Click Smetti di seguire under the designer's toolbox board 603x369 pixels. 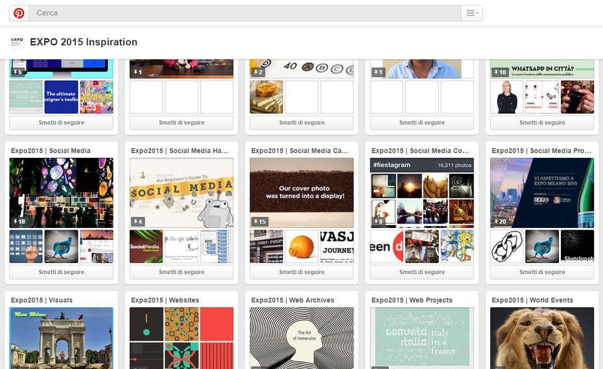[x=61, y=122]
